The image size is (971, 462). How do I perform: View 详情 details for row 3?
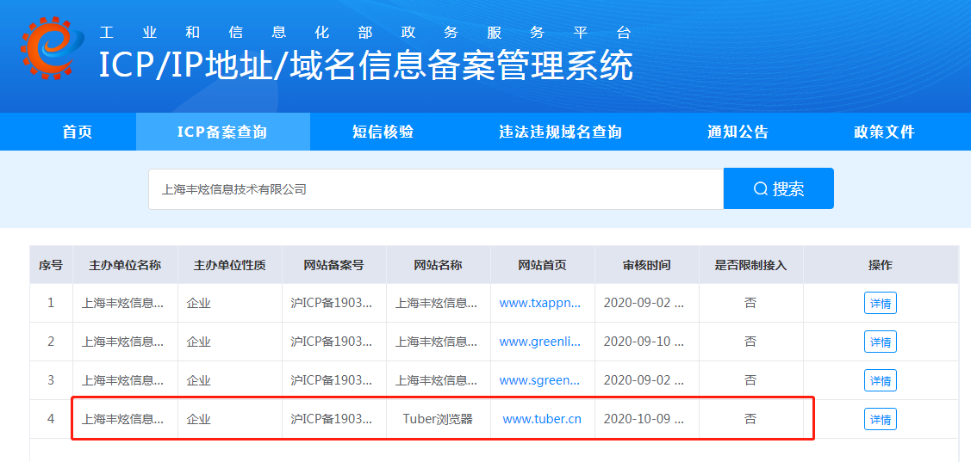click(x=880, y=380)
